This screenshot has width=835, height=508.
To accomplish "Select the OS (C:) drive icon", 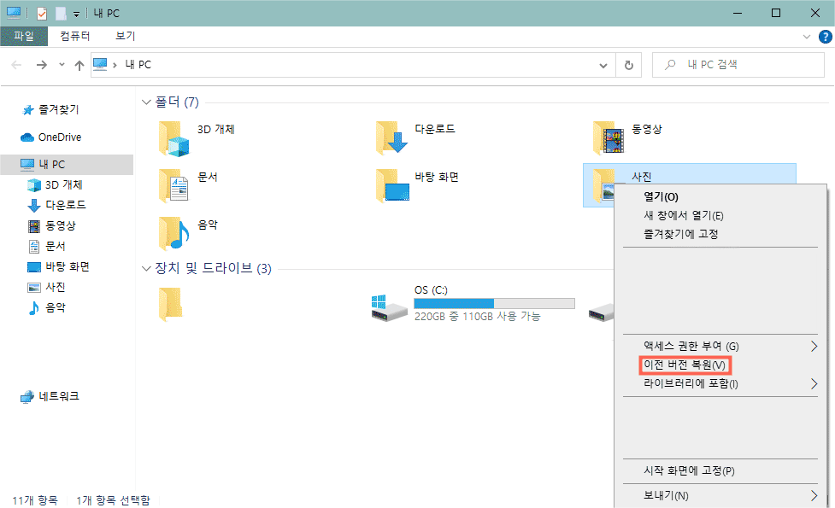I will (x=389, y=305).
